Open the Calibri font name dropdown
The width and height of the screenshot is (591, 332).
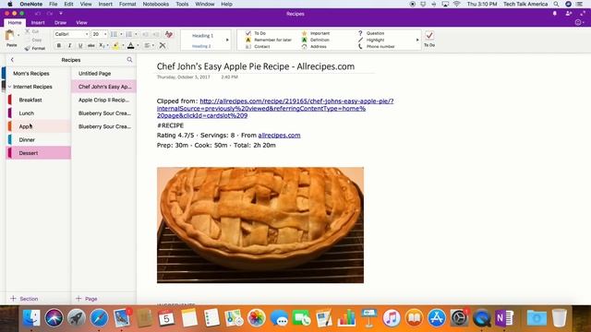(x=87, y=34)
